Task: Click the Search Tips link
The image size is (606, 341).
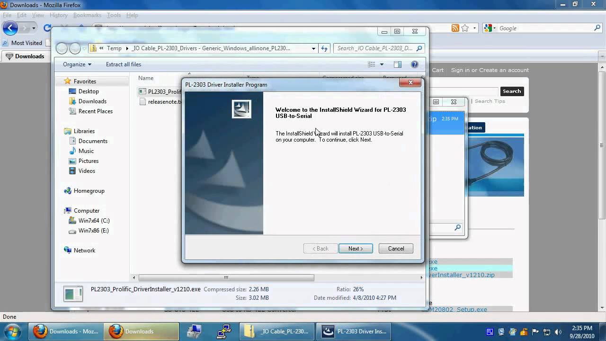Action: pos(490,101)
